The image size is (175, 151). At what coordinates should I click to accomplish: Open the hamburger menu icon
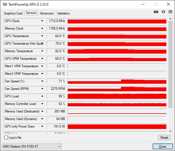click(170, 12)
